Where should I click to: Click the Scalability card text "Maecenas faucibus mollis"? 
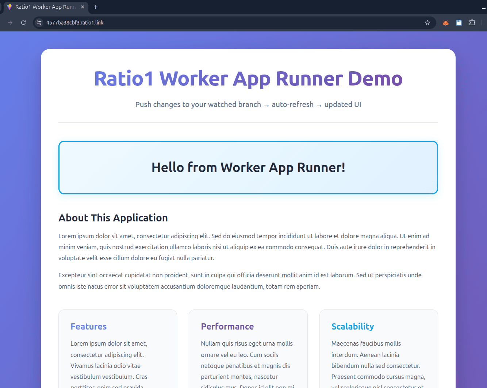click(x=366, y=343)
